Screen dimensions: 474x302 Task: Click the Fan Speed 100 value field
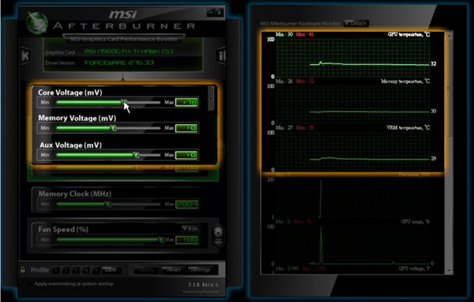pyautogui.click(x=187, y=239)
